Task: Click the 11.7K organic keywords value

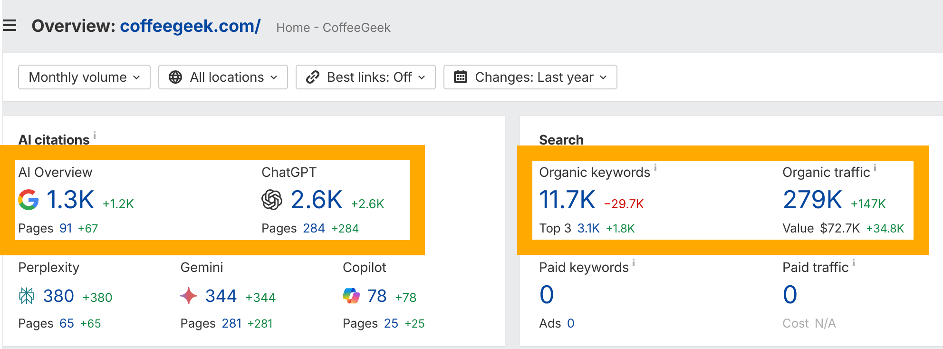Action: coord(567,200)
